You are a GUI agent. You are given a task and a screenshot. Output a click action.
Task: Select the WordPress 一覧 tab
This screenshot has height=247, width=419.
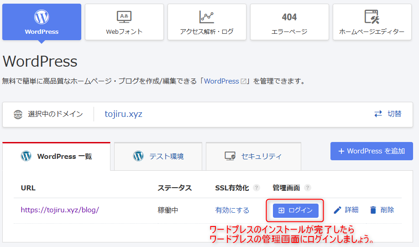[x=57, y=156]
